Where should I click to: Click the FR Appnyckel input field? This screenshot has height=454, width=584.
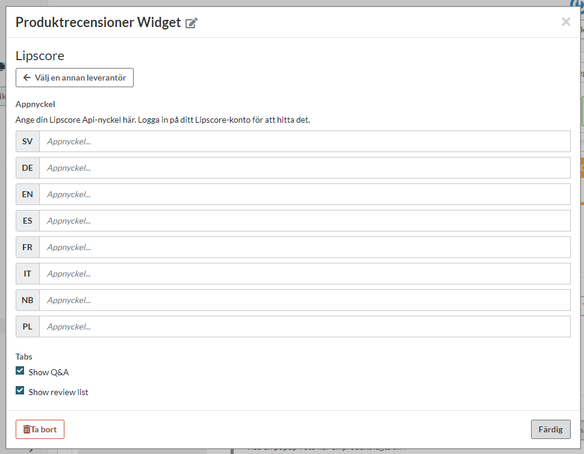click(305, 247)
